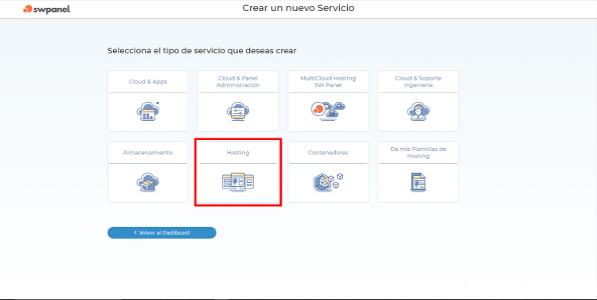Image resolution: width=597 pixels, height=300 pixels.
Task: Click the Cloud & Apps card title
Action: (x=148, y=81)
